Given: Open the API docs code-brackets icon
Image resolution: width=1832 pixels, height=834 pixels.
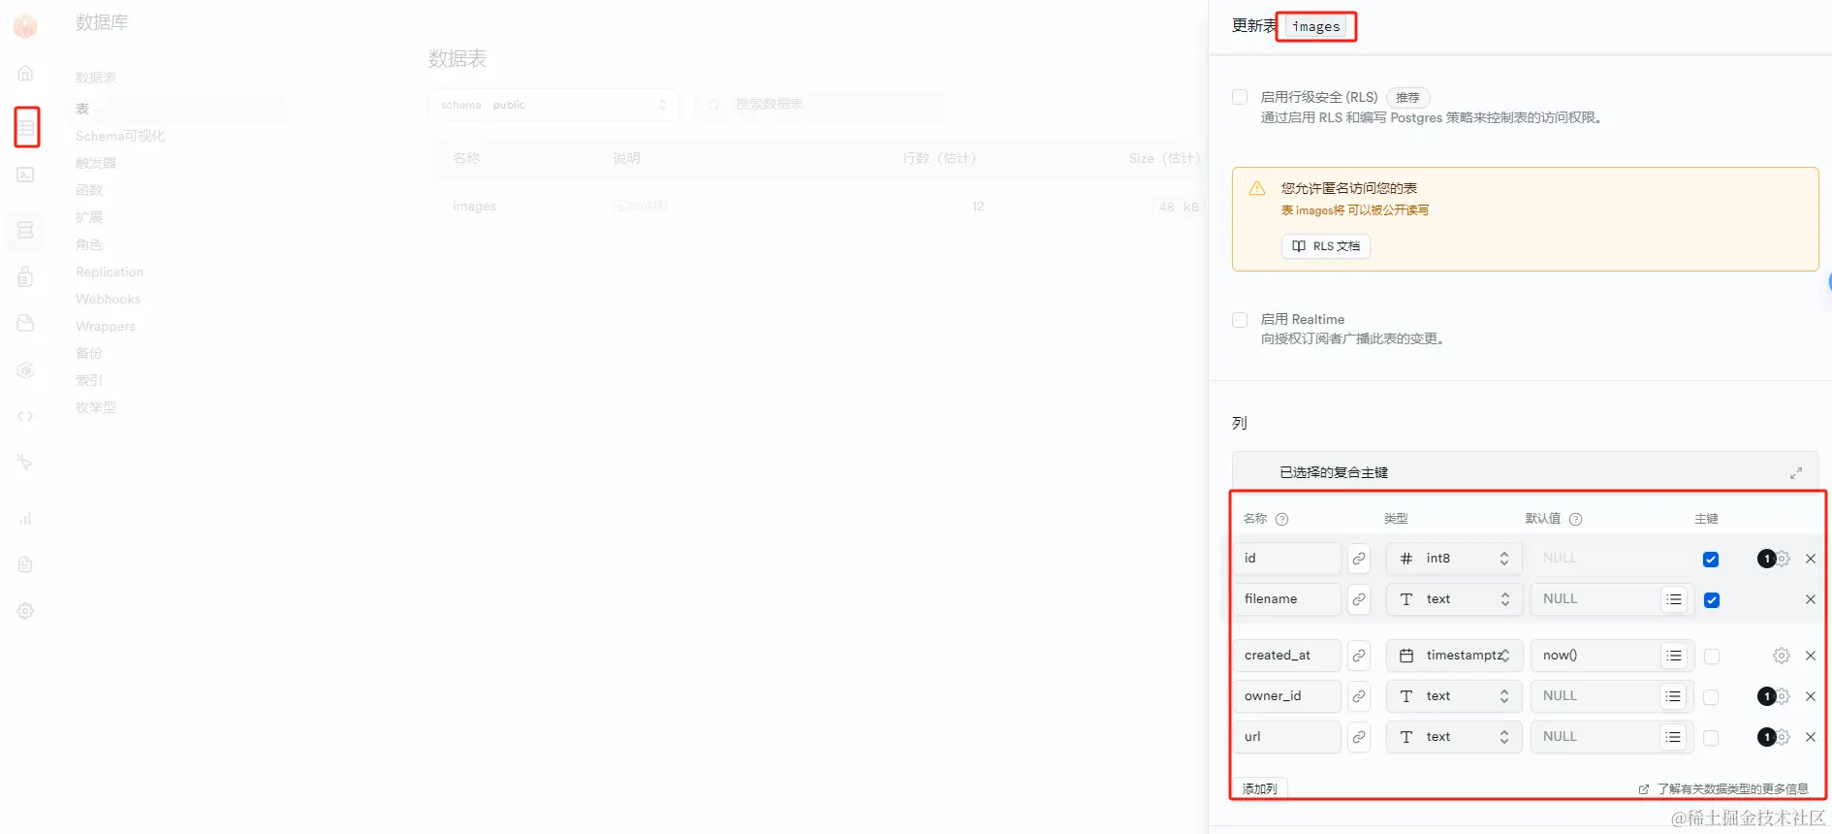Looking at the screenshot, I should pos(26,416).
